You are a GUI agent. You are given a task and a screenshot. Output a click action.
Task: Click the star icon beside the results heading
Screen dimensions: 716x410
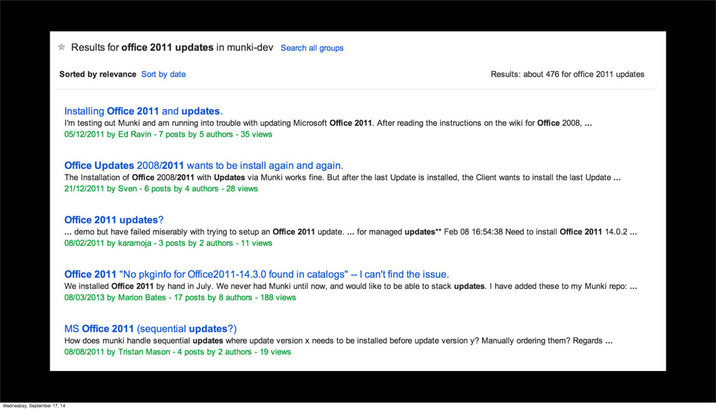62,47
